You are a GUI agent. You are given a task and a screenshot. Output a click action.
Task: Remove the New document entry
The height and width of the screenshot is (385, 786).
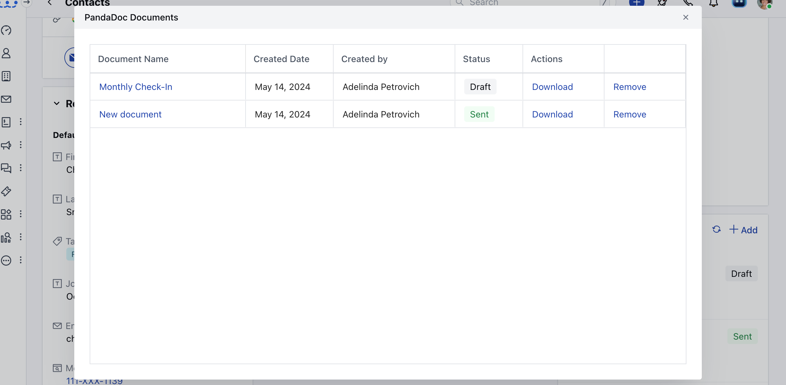pyautogui.click(x=630, y=114)
